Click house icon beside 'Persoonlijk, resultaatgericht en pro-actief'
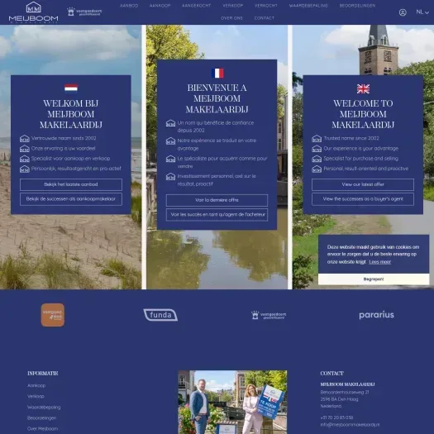Viewport: 434px width, 434px height. click(25, 169)
